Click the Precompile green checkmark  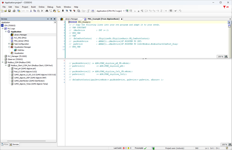tap(145, 148)
